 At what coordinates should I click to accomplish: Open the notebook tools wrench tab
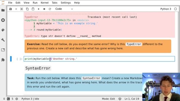pos(3,40)
